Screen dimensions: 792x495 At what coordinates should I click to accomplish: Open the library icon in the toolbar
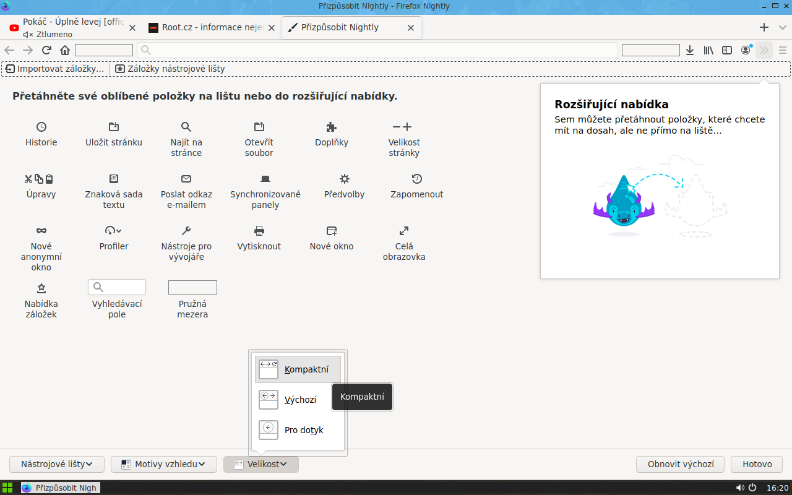(x=708, y=50)
